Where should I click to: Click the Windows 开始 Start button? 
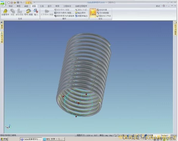(4, 139)
